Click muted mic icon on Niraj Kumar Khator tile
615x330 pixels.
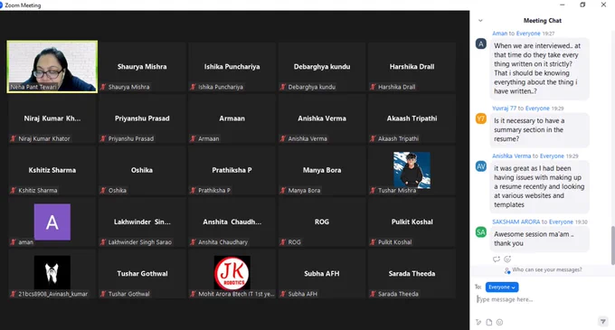pyautogui.click(x=14, y=138)
